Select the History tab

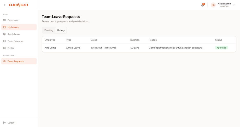(61, 30)
